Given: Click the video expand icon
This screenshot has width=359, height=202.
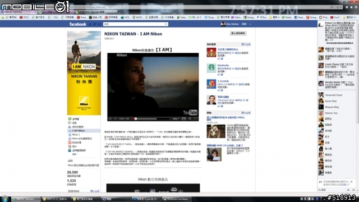Looking at the screenshot, I should click(190, 118).
